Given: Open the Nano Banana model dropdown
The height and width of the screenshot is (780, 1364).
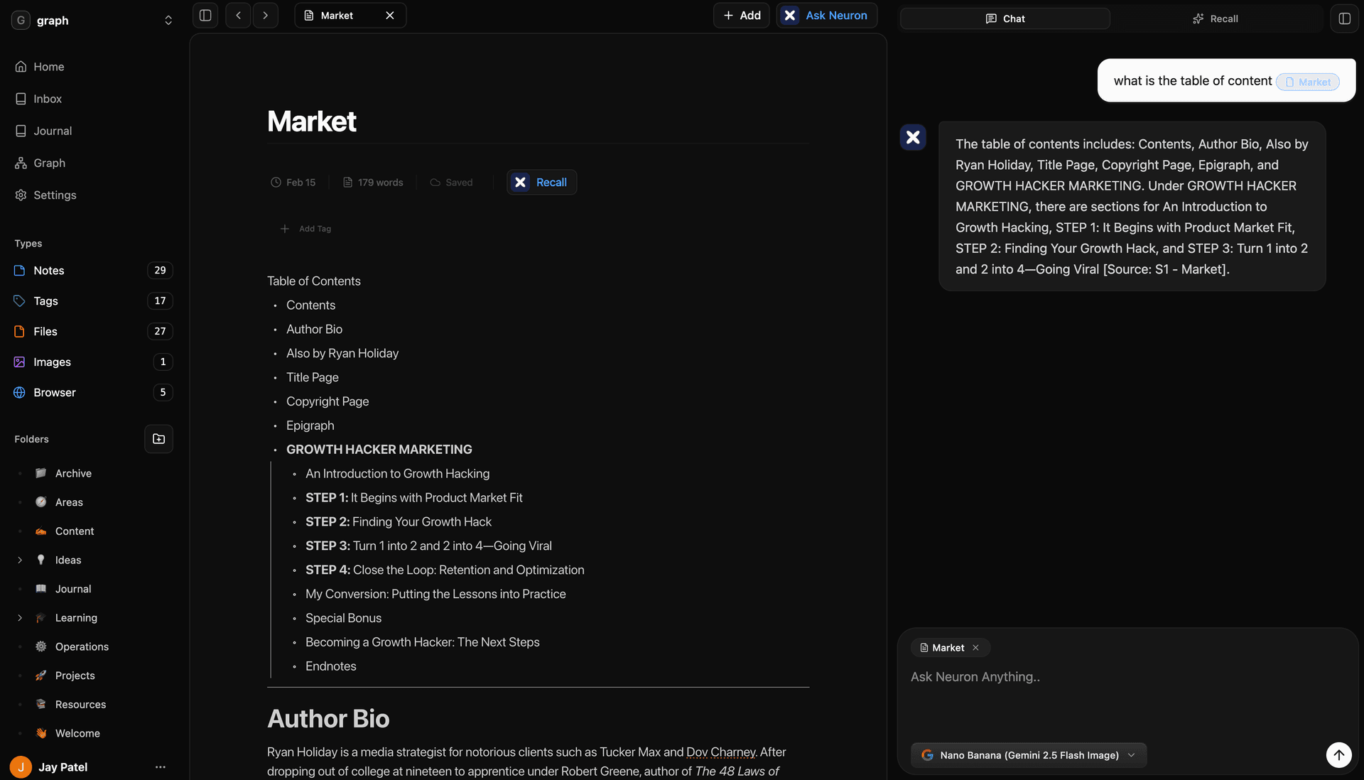Looking at the screenshot, I should 1028,755.
